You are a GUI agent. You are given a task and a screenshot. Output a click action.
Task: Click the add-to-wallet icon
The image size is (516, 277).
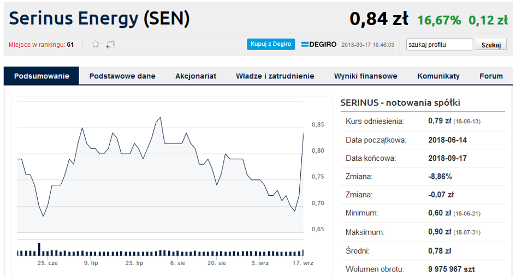[x=110, y=44]
